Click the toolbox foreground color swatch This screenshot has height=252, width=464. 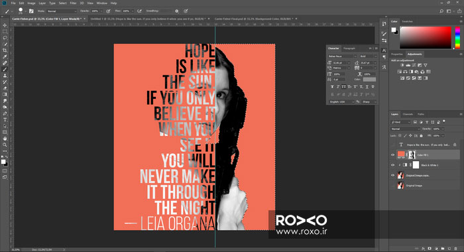[3, 162]
